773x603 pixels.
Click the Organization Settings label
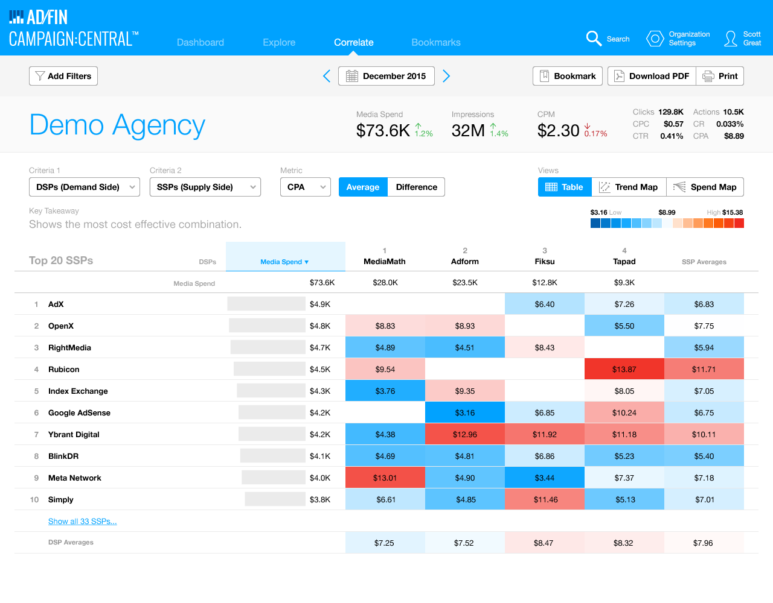point(689,39)
